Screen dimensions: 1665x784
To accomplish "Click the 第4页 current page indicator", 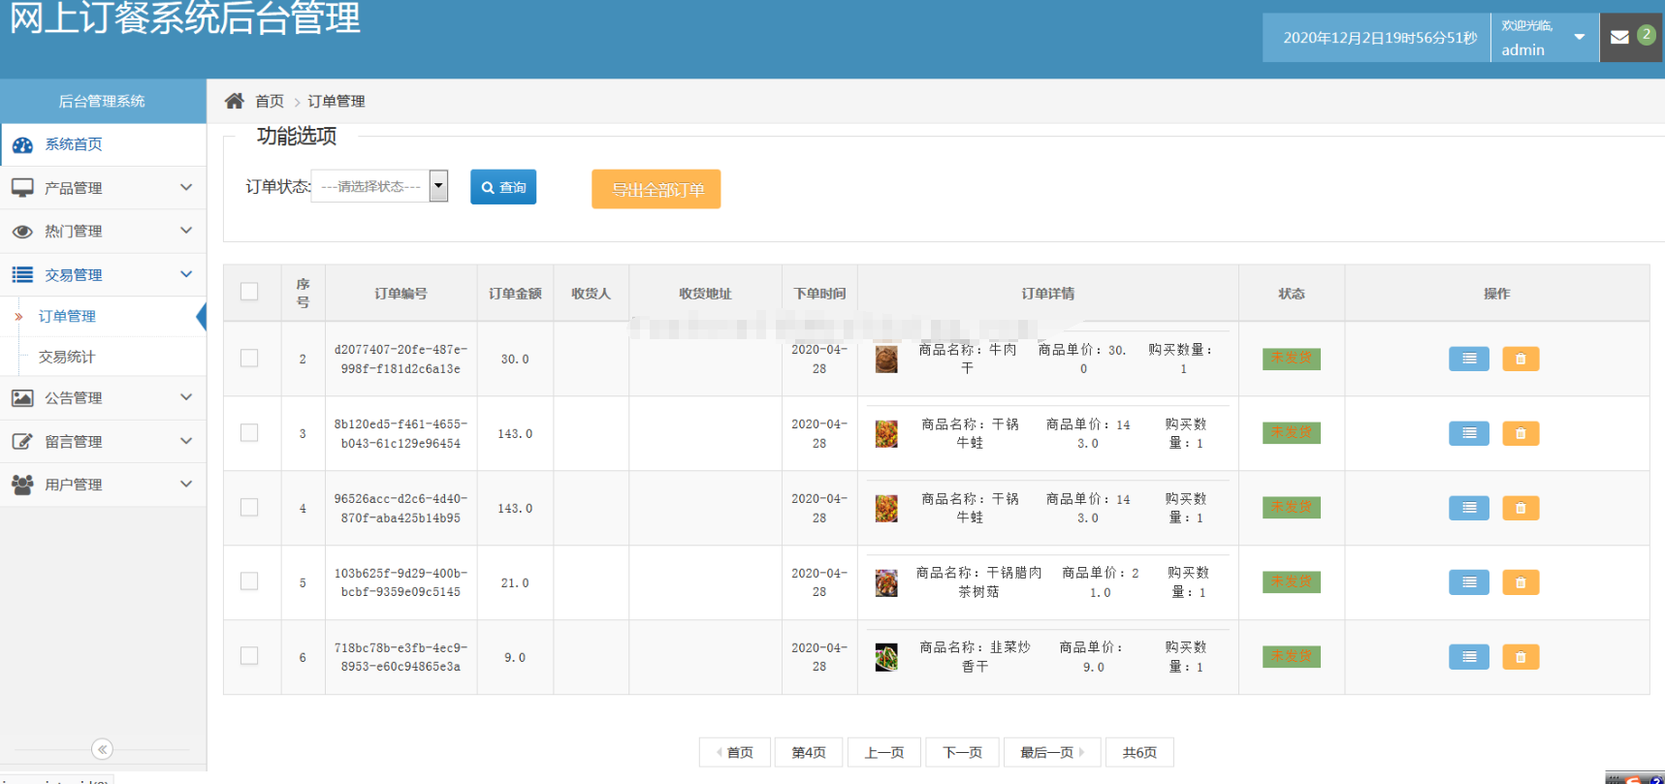I will (x=809, y=752).
